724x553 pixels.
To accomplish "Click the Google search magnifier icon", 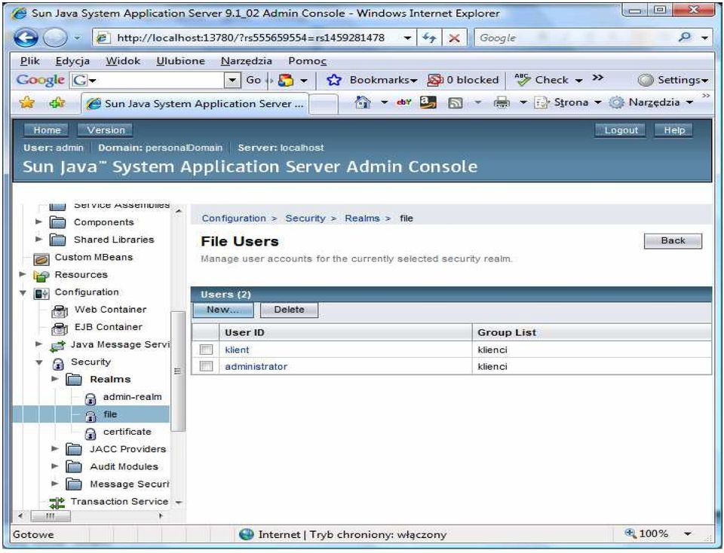I will [x=686, y=38].
